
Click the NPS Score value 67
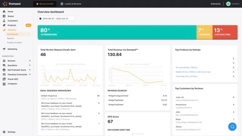[x=110, y=122]
